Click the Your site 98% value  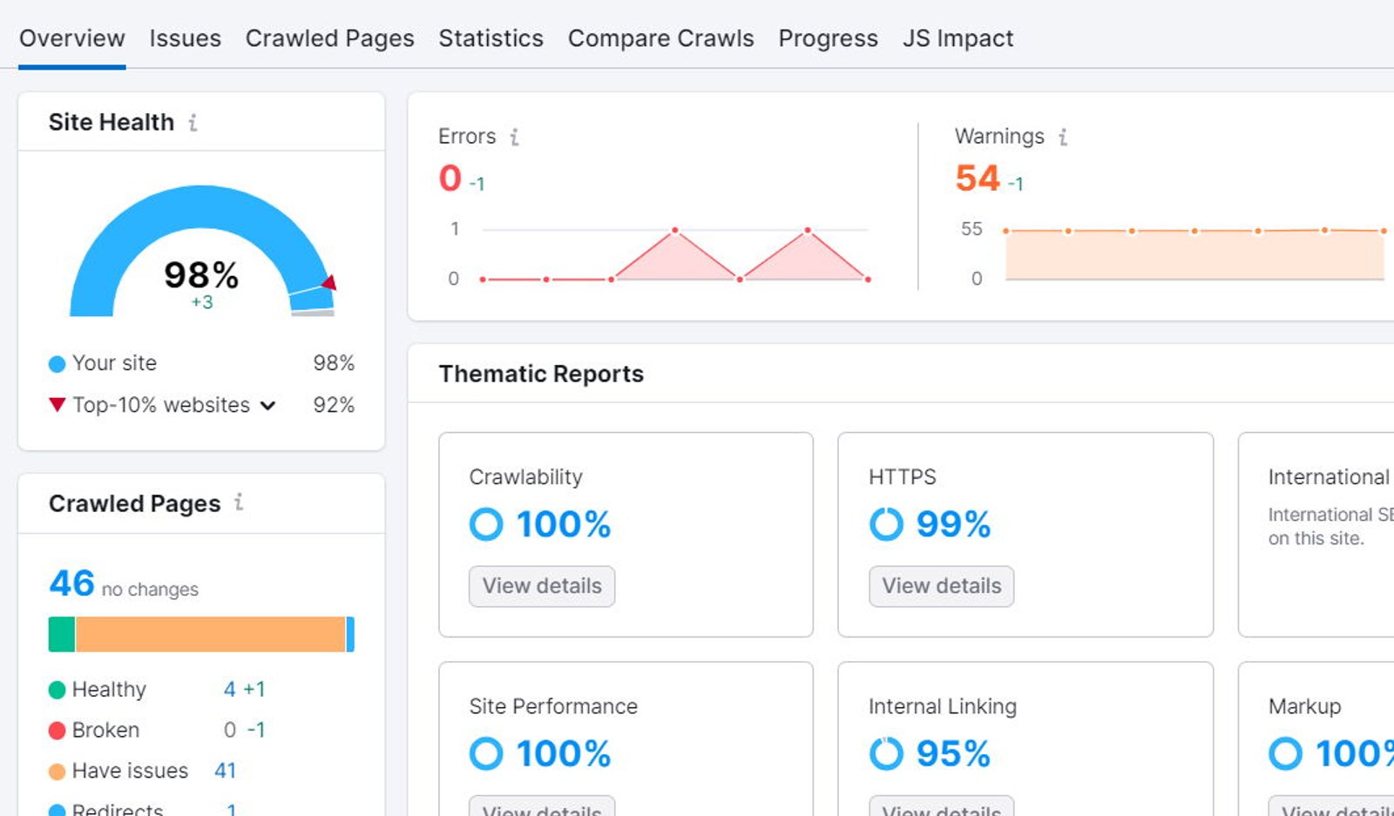coord(334,363)
